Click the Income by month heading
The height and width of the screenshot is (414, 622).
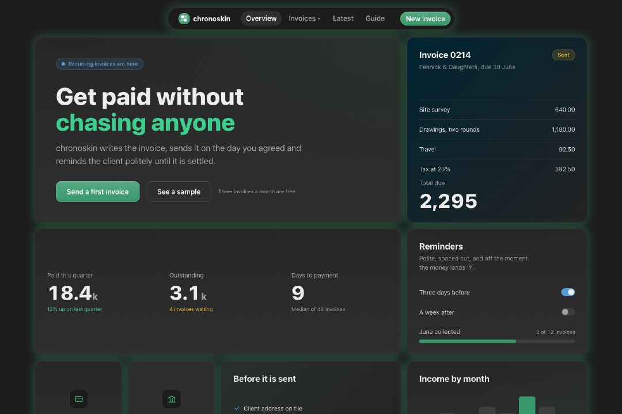pyautogui.click(x=454, y=379)
